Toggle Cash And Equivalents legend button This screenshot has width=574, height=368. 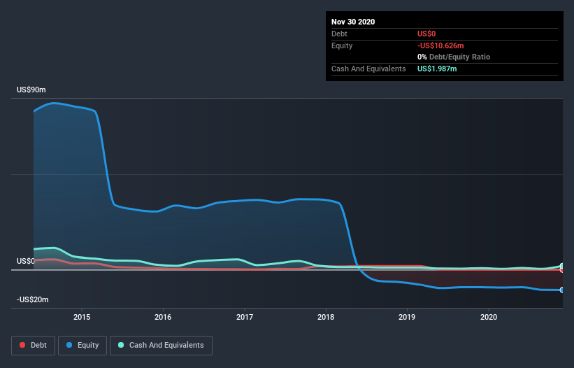(161, 346)
